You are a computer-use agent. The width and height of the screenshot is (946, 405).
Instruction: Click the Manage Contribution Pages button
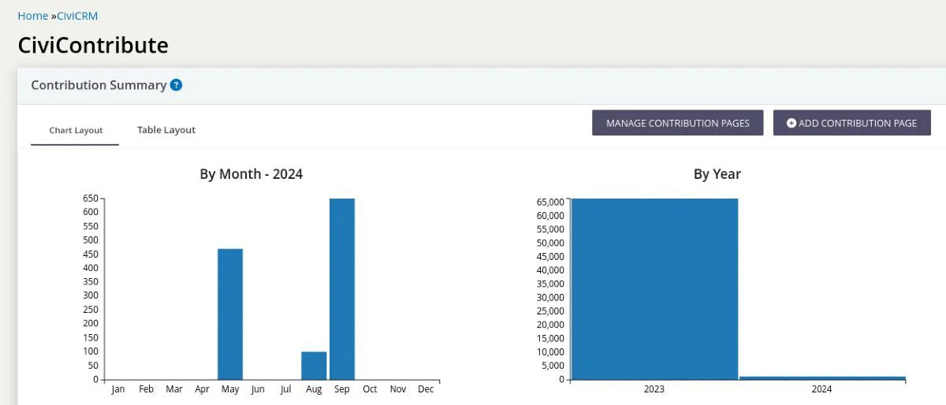(x=678, y=123)
